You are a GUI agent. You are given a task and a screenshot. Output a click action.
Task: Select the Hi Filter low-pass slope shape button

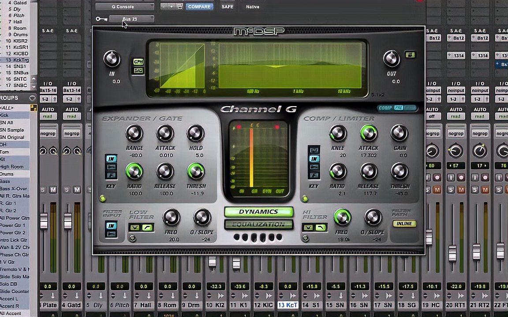[x=321, y=228]
